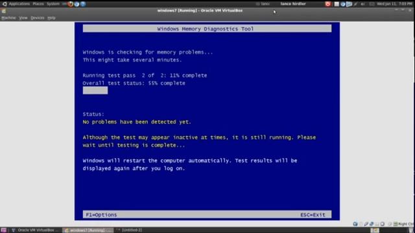Open the Places menu in the top panel
Image resolution: width=415 pixels, height=233 pixels.
click(x=38, y=4)
